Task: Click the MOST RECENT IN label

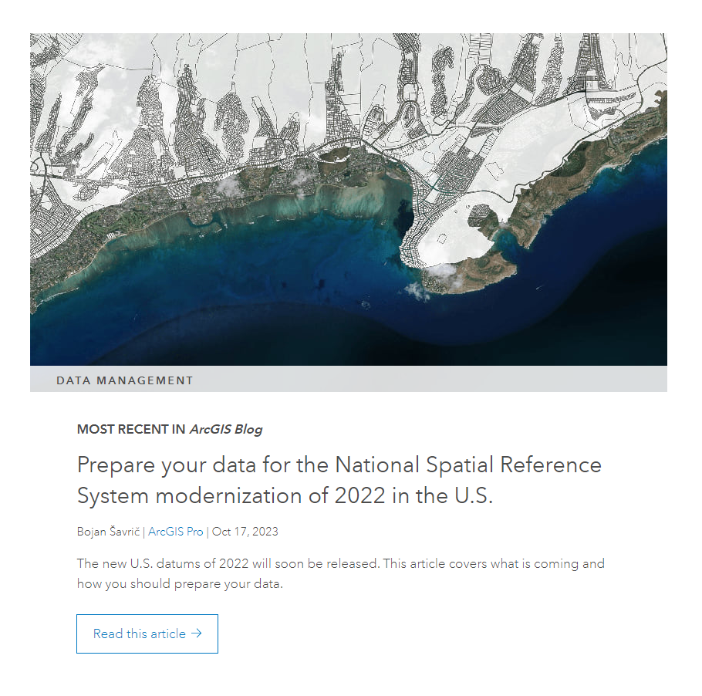Action: [131, 430]
